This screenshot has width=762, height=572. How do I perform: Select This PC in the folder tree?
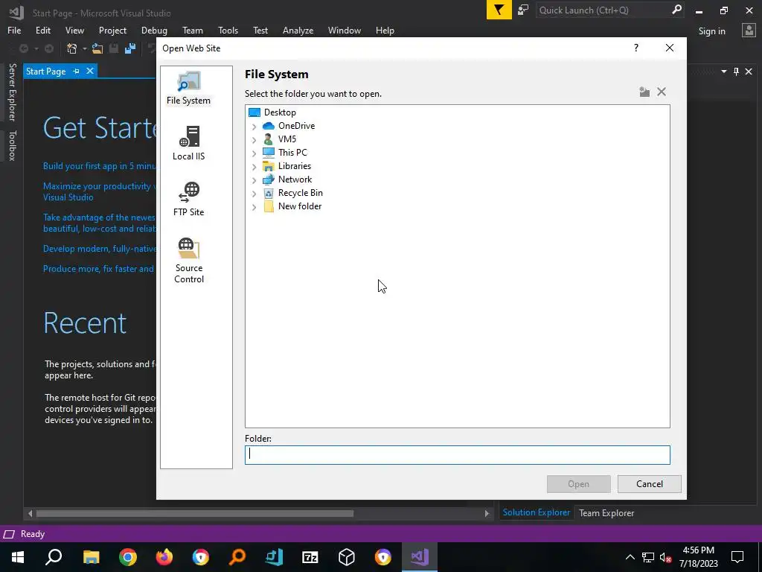coord(285,152)
